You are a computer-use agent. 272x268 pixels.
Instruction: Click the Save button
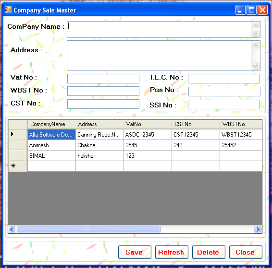point(135,252)
